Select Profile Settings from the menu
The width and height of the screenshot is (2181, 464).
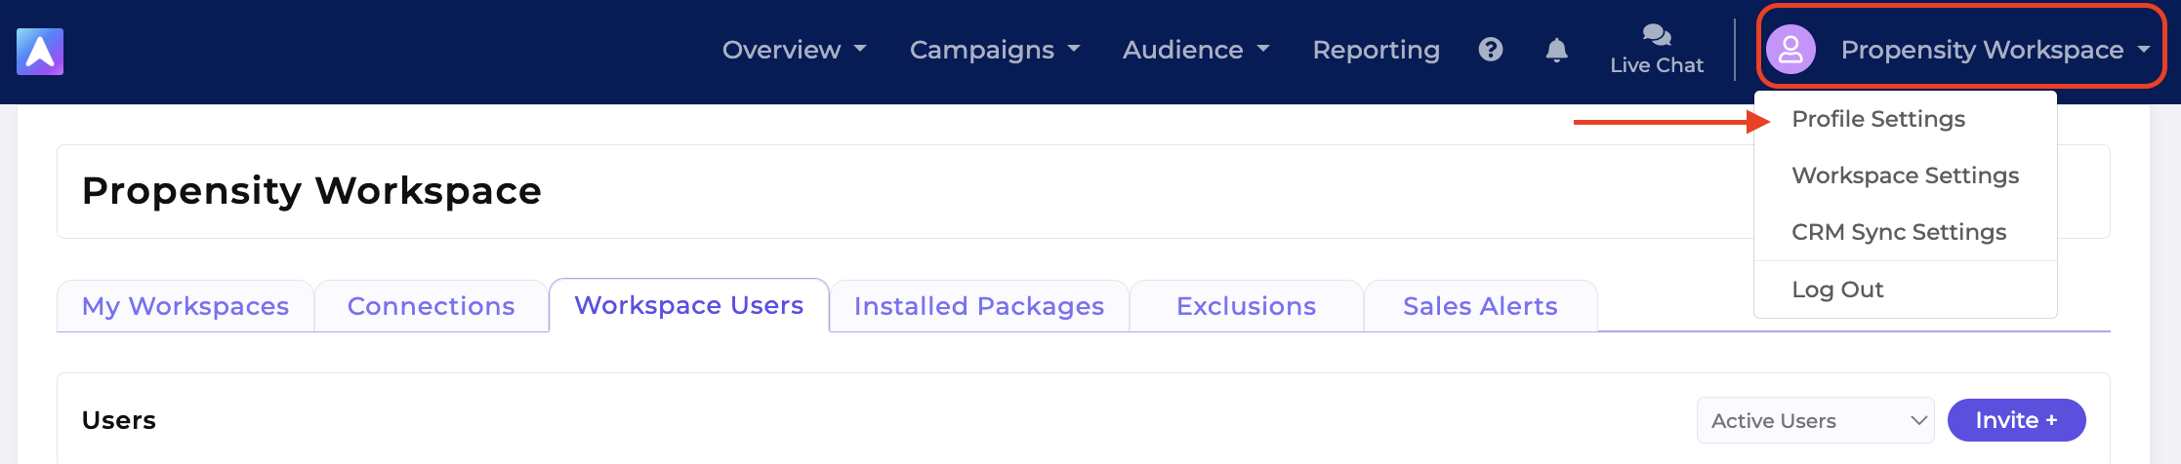pyautogui.click(x=1878, y=119)
